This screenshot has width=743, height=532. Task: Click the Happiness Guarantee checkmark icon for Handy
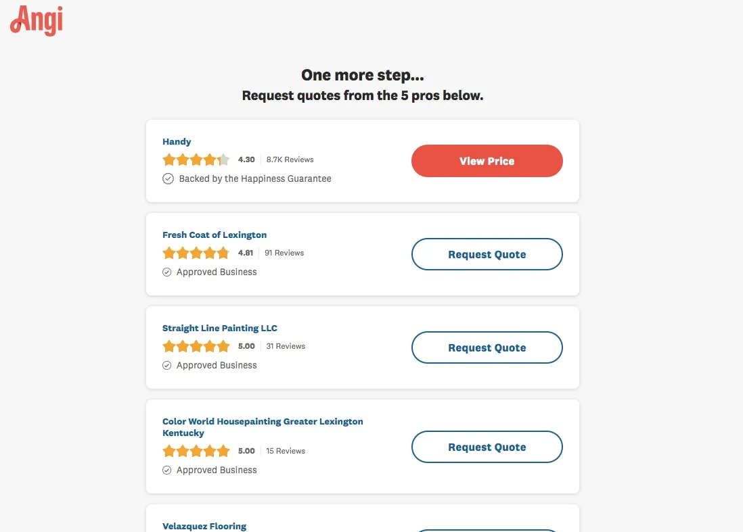click(167, 178)
